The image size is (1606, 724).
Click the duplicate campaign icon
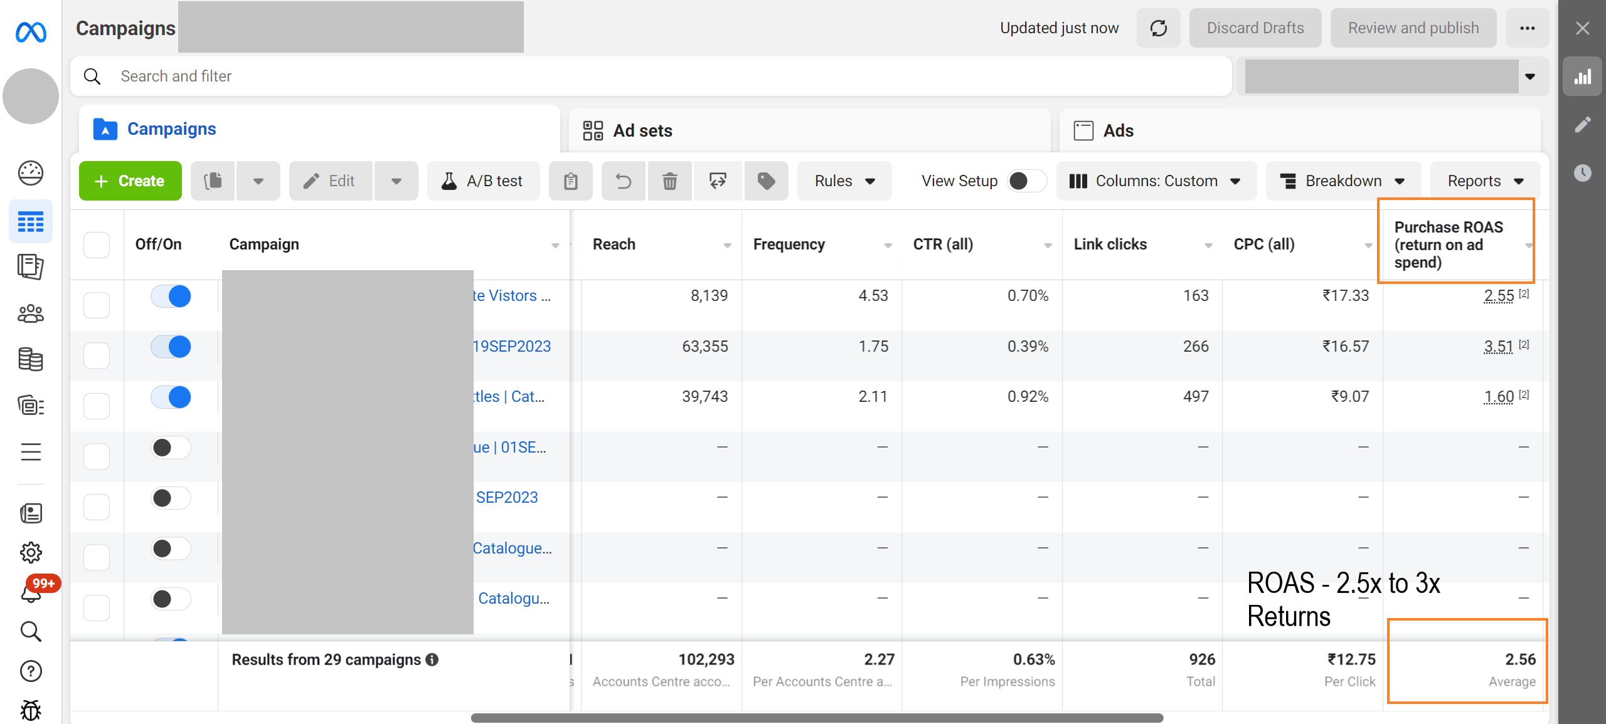click(213, 181)
